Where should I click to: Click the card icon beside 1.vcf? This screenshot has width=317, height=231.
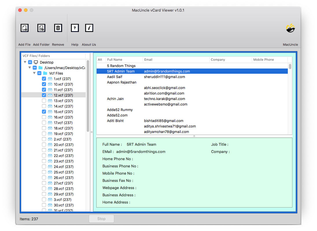click(50, 79)
